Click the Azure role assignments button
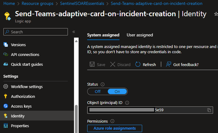 click(x=115, y=128)
